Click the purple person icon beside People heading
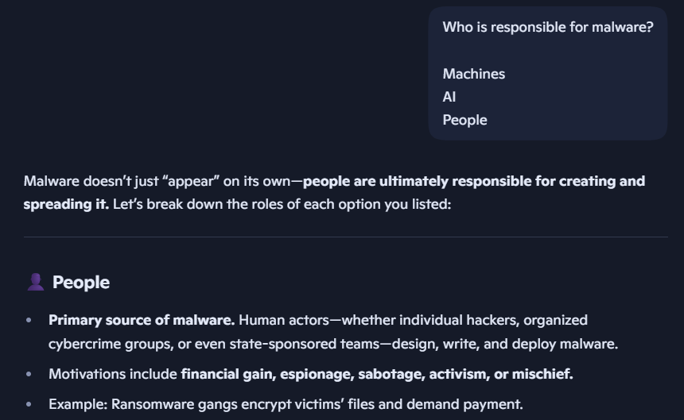Image resolution: width=684 pixels, height=420 pixels. point(35,282)
